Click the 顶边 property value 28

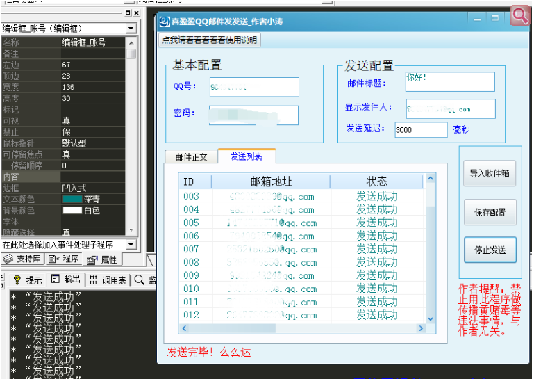pos(92,76)
